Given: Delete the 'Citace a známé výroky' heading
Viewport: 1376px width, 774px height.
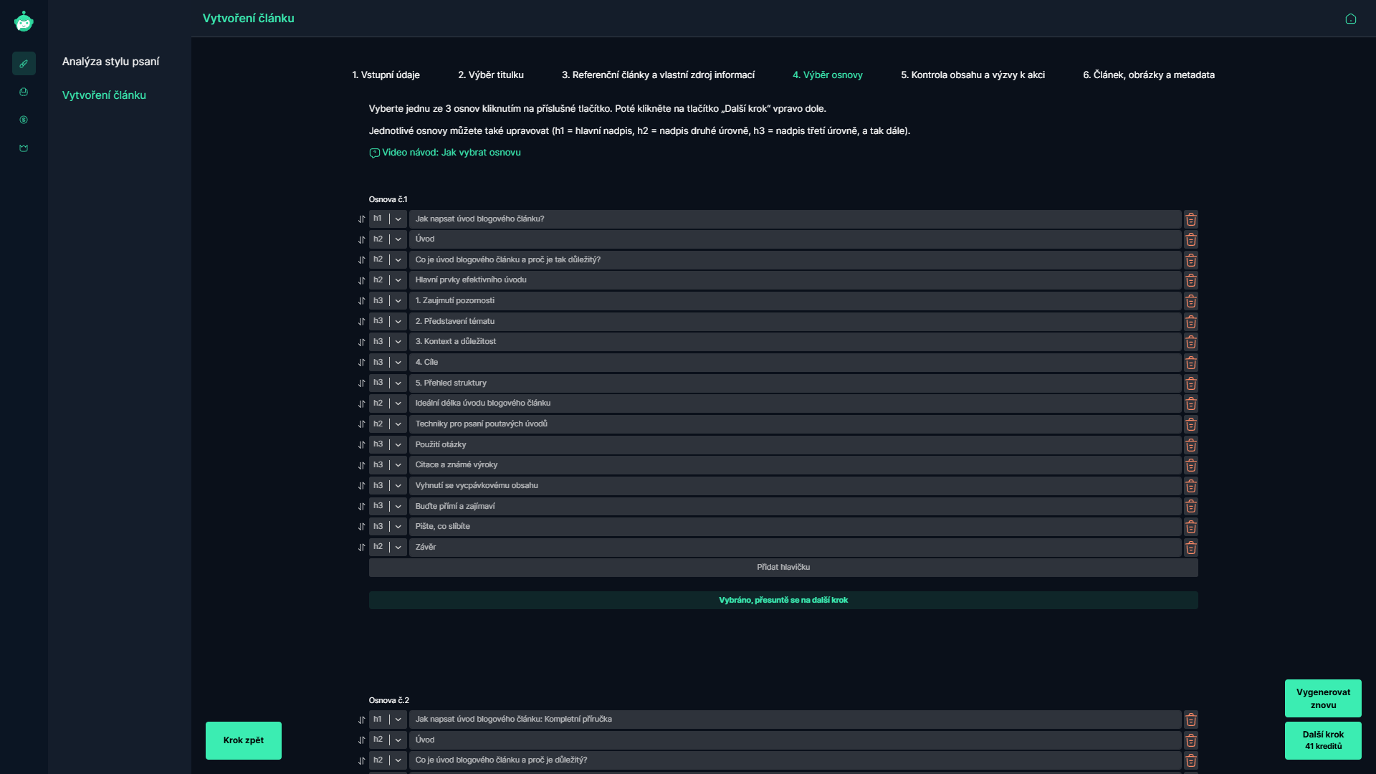Looking at the screenshot, I should (1190, 465).
